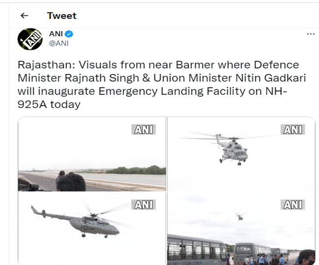Click the large bus in the bottom-right photo
319x265 pixels.
[x=197, y=250]
